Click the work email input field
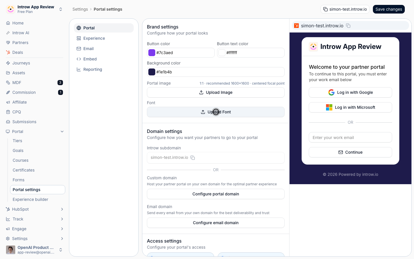414x259 pixels. [350, 137]
